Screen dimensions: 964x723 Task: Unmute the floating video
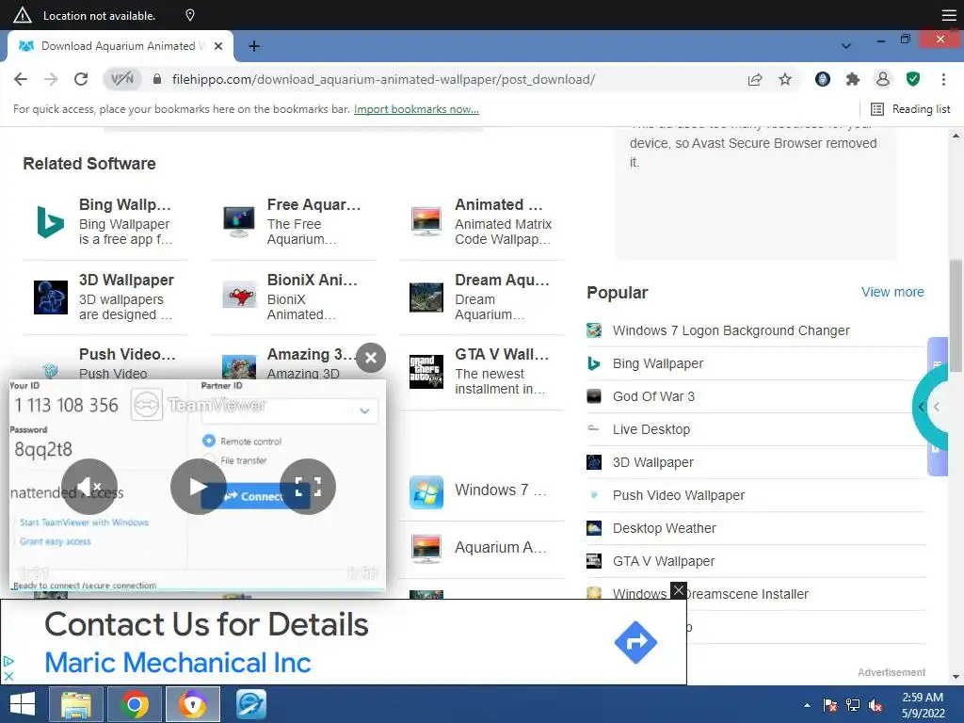pyautogui.click(x=89, y=487)
